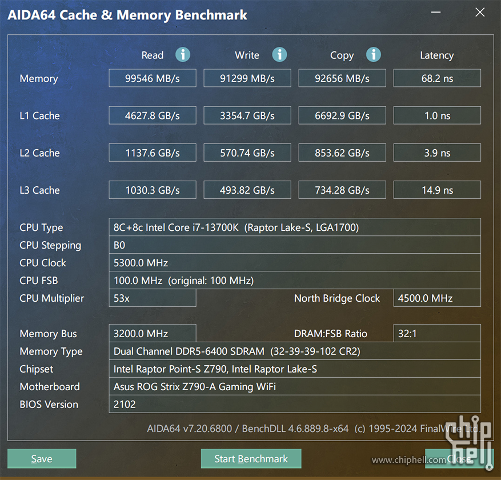Start Benchmark button

pyautogui.click(x=251, y=459)
